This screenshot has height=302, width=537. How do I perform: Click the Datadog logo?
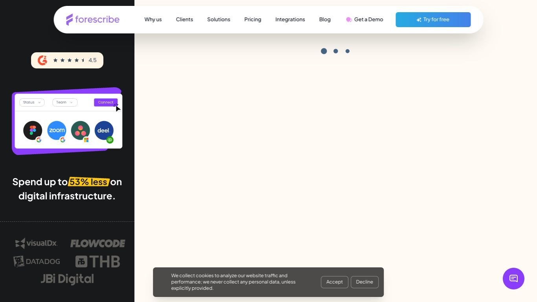click(37, 261)
